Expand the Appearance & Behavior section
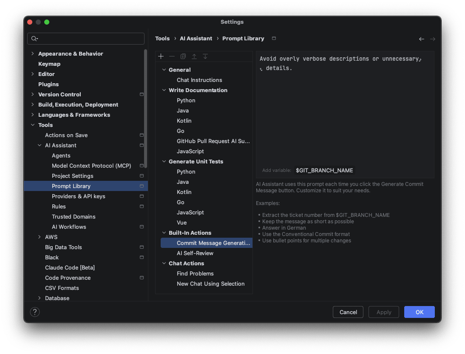Image resolution: width=465 pixels, height=354 pixels. pyautogui.click(x=33, y=53)
